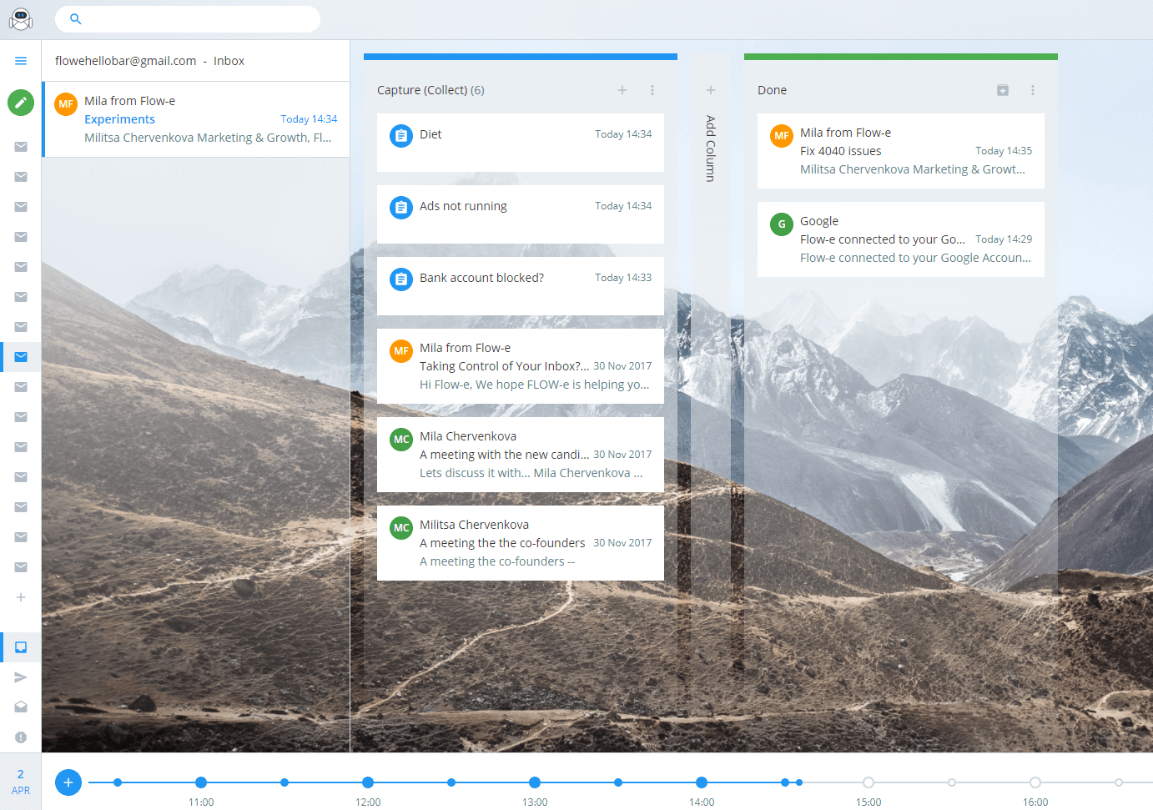Click the spam exclamation icon in sidebar
The height and width of the screenshot is (810, 1153).
click(x=21, y=737)
